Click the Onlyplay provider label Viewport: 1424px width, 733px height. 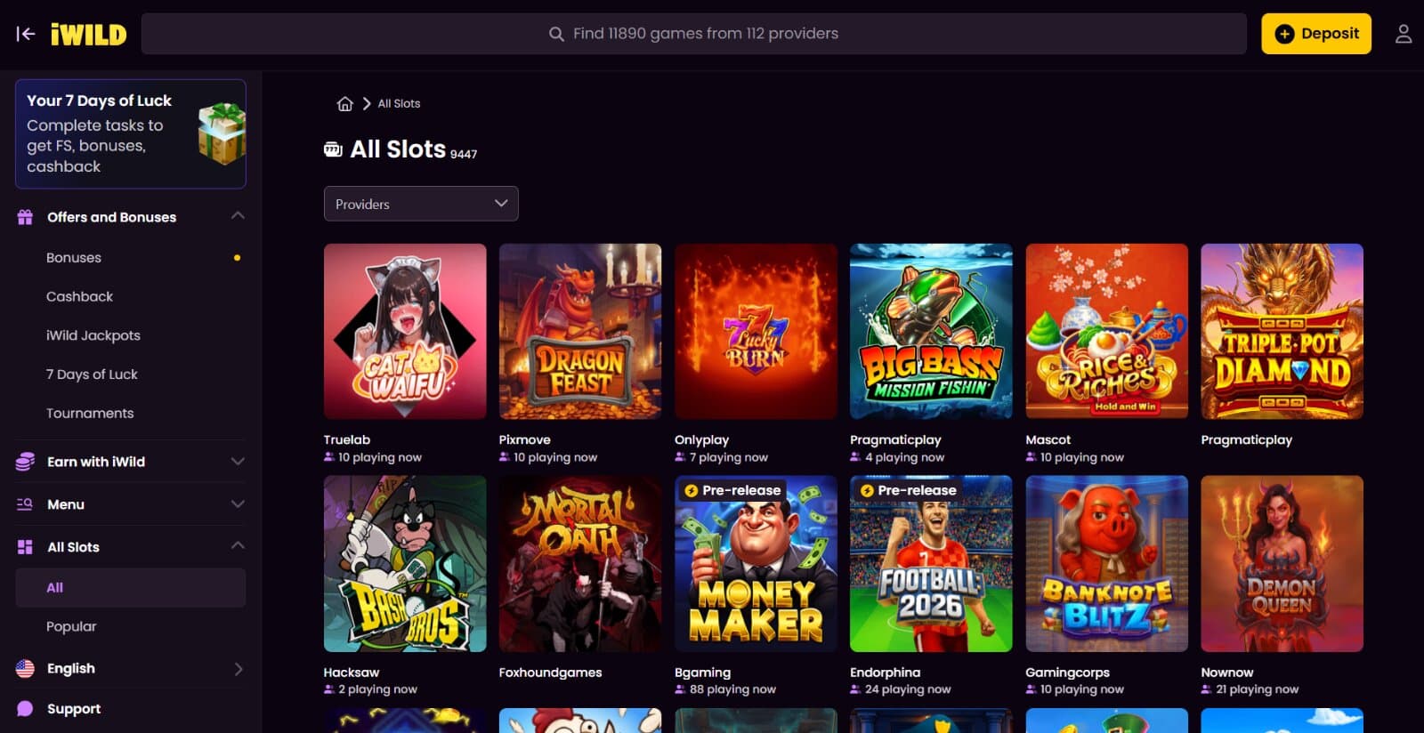click(701, 439)
